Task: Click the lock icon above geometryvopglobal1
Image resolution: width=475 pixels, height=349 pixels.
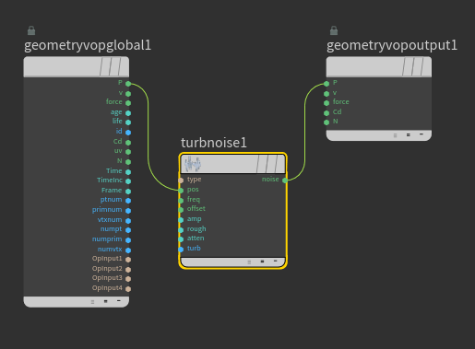Action: [31, 30]
